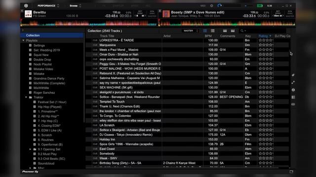Viewport: 316px width, 177px height.
Task: Click the BEST OPENING comment cell
Action: coord(231,97)
